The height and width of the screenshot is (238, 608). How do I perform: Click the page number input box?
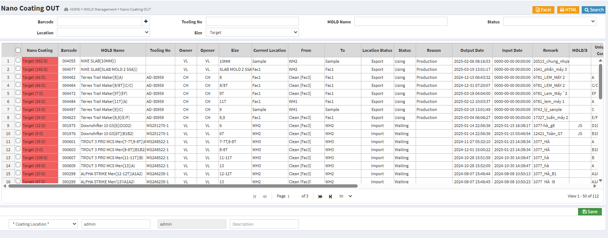[293, 196]
